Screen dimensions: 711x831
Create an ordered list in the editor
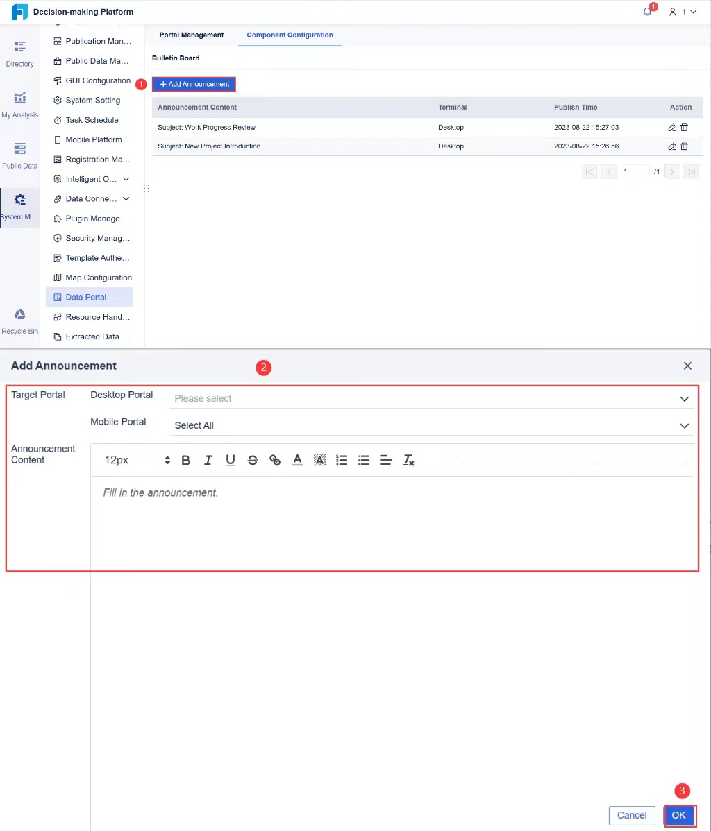click(342, 460)
